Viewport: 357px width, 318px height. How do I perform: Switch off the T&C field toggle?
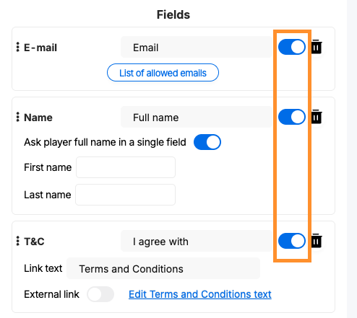(292, 241)
